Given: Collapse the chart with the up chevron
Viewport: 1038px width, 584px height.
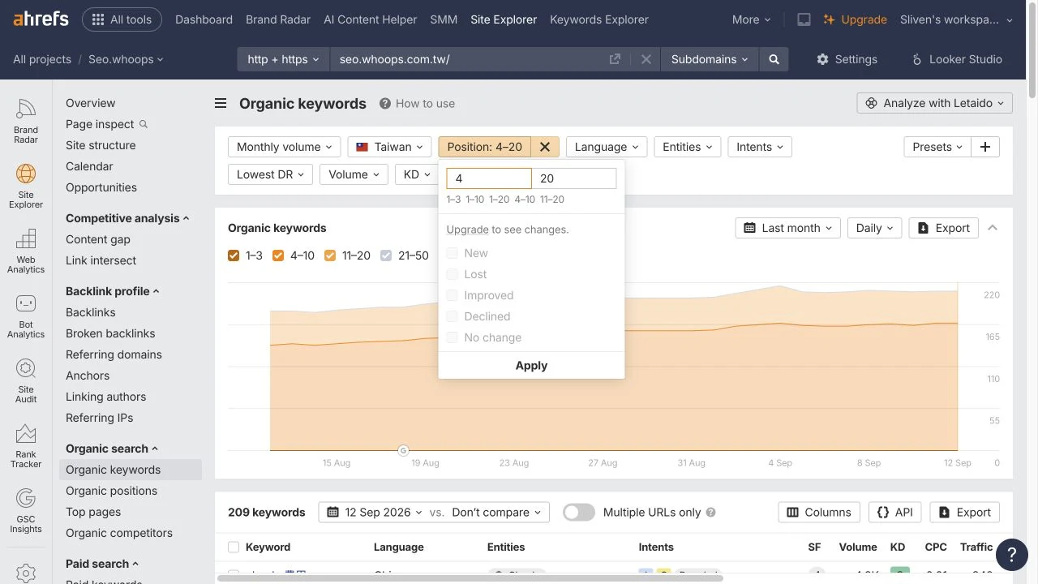Looking at the screenshot, I should coord(993,228).
